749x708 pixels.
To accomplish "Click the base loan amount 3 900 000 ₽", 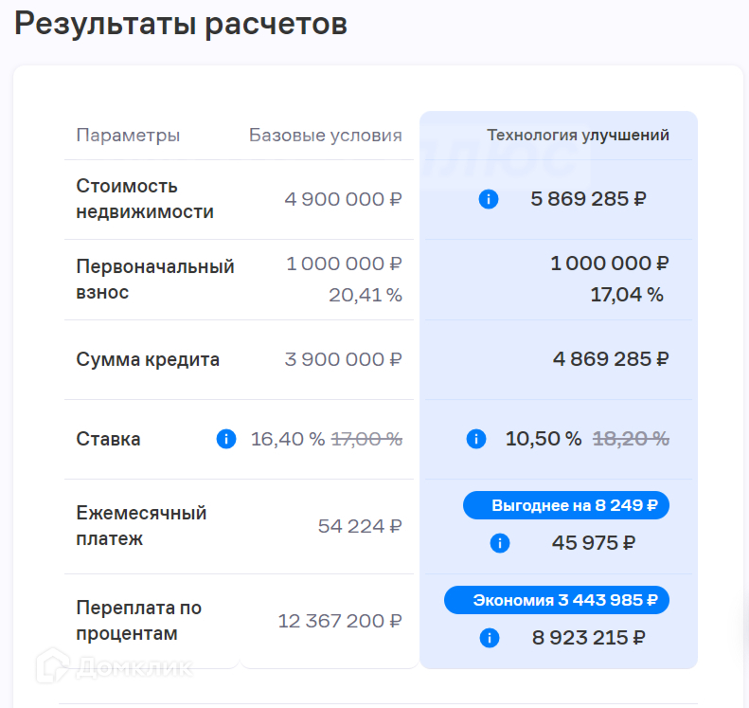I will coord(343,359).
